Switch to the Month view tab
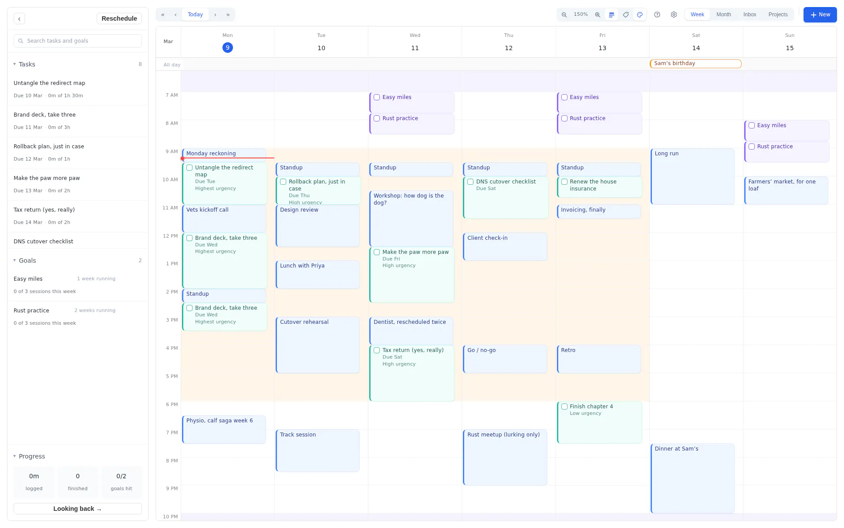 pos(724,15)
